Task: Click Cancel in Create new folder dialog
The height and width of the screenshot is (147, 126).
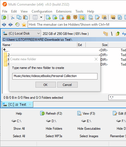Action: (67, 85)
